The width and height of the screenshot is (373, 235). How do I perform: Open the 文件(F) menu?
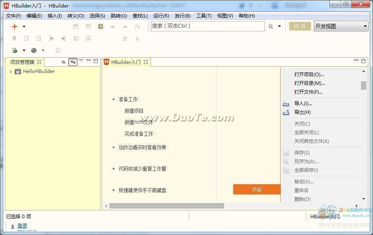coord(14,16)
